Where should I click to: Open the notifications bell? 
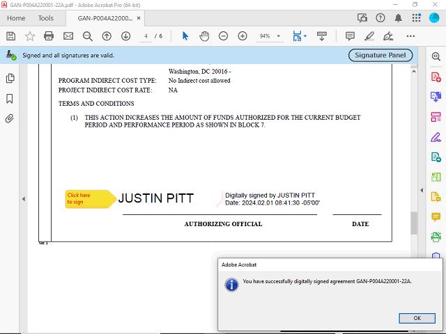coord(398,18)
